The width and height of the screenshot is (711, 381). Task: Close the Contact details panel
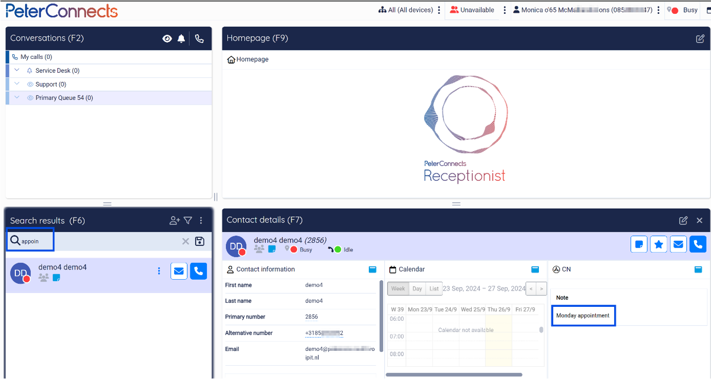tap(700, 220)
